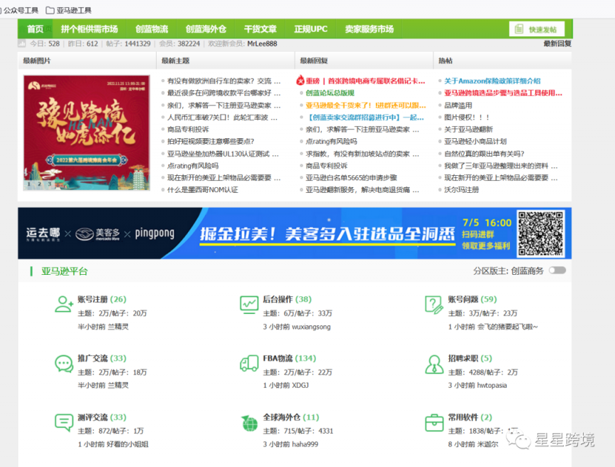The image size is (615, 467).
Task: Open last poster haha999 under 全球海外仓
Action: (305, 444)
